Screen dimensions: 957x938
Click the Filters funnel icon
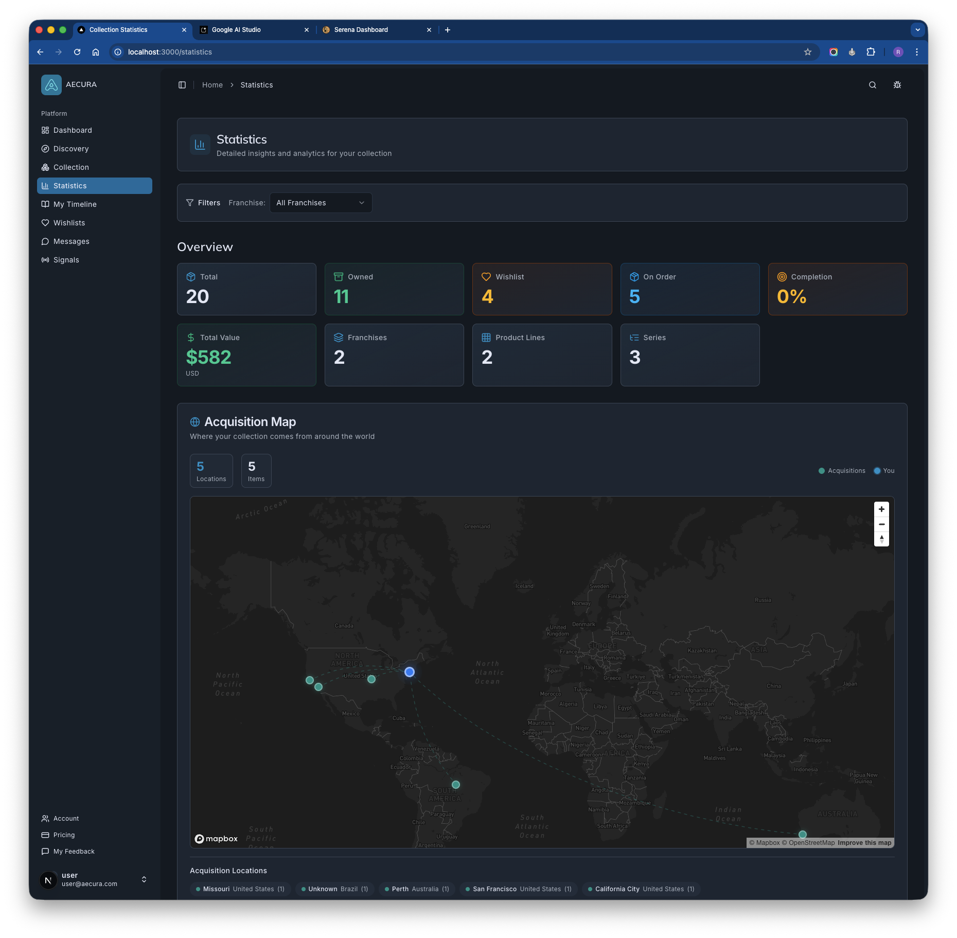pos(190,203)
